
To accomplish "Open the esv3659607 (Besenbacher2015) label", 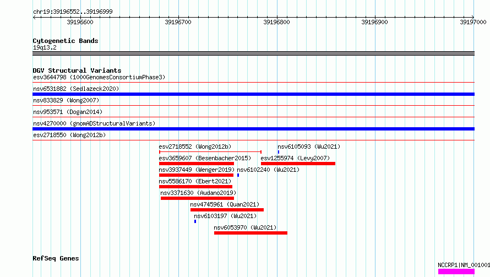I will (205, 158).
